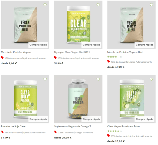Toggle wishlist heart on Clear Vegan Diet product
The height and width of the screenshot is (145, 158).
tap(98, 5)
